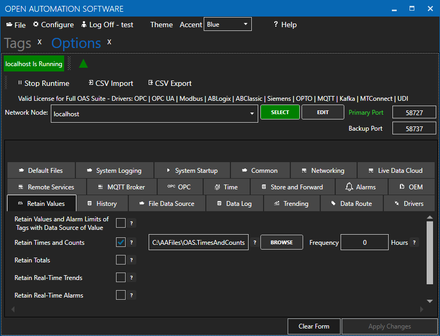440x336 pixels.
Task: Click help icon next to Hours
Action: tap(414, 243)
